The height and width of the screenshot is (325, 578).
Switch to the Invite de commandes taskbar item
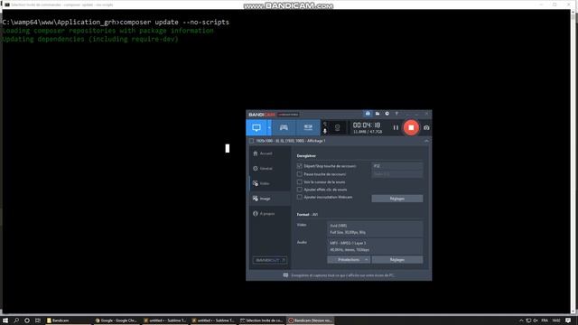pos(261,320)
